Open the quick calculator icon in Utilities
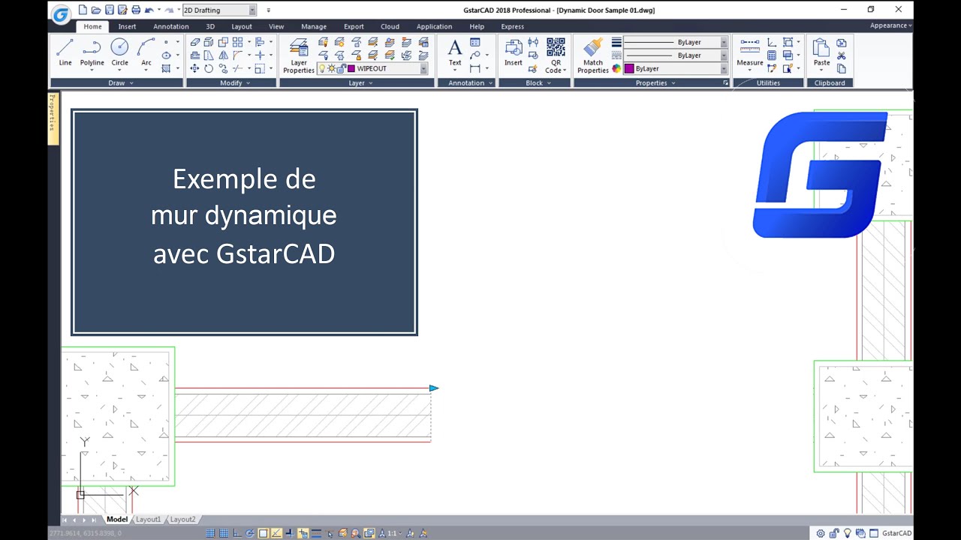 pyautogui.click(x=772, y=55)
